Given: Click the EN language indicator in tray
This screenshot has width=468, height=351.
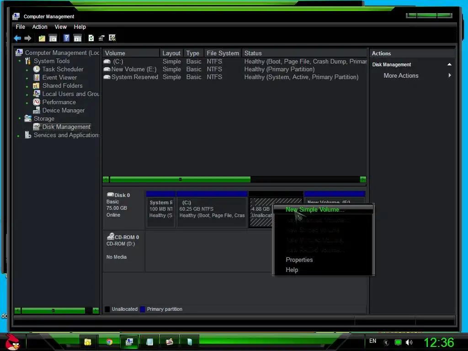Looking at the screenshot, I should [372, 341].
